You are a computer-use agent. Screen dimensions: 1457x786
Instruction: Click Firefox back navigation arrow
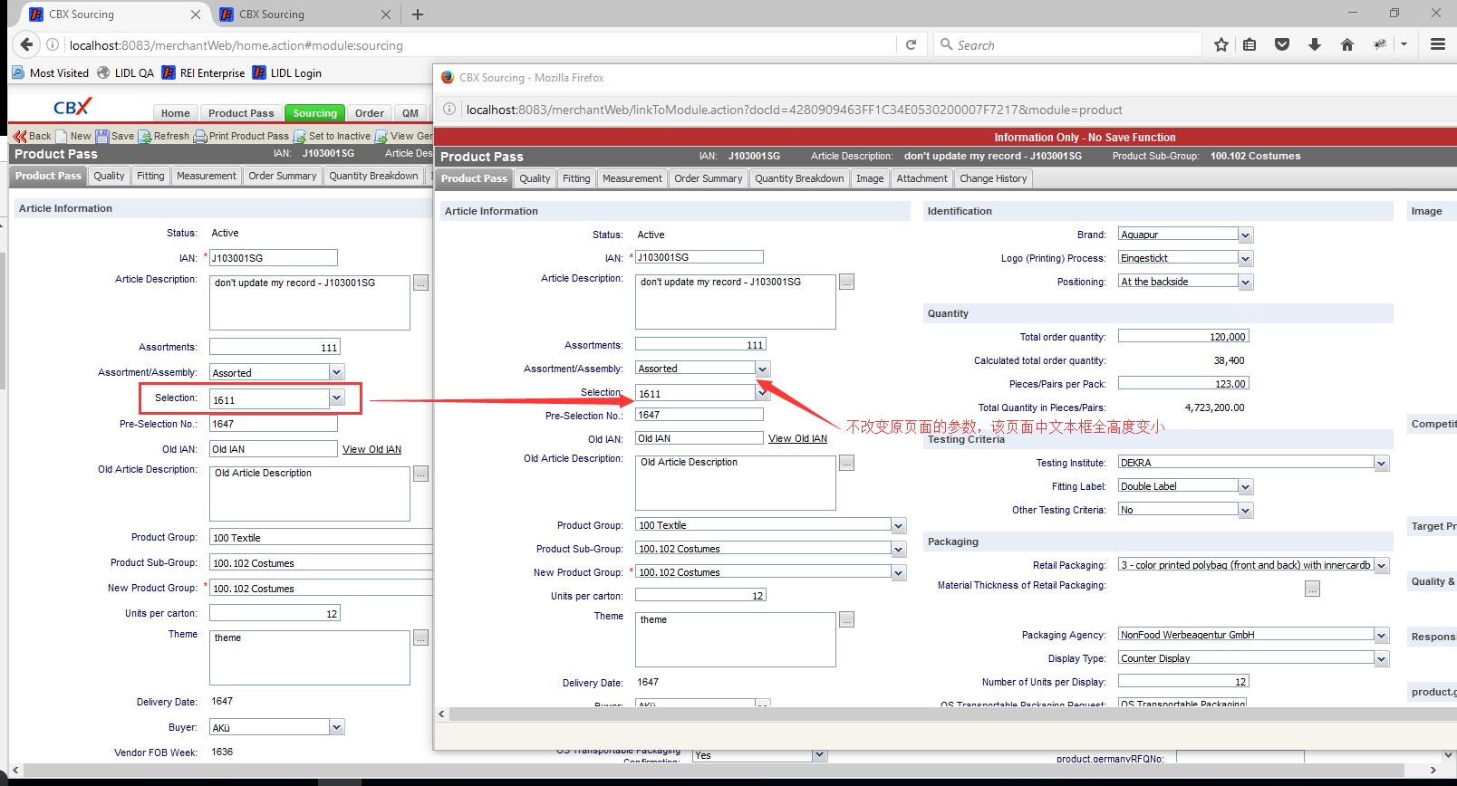pyautogui.click(x=26, y=44)
